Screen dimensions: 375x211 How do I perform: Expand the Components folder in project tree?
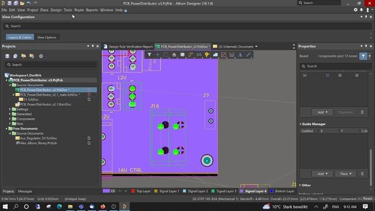[x=10, y=118]
